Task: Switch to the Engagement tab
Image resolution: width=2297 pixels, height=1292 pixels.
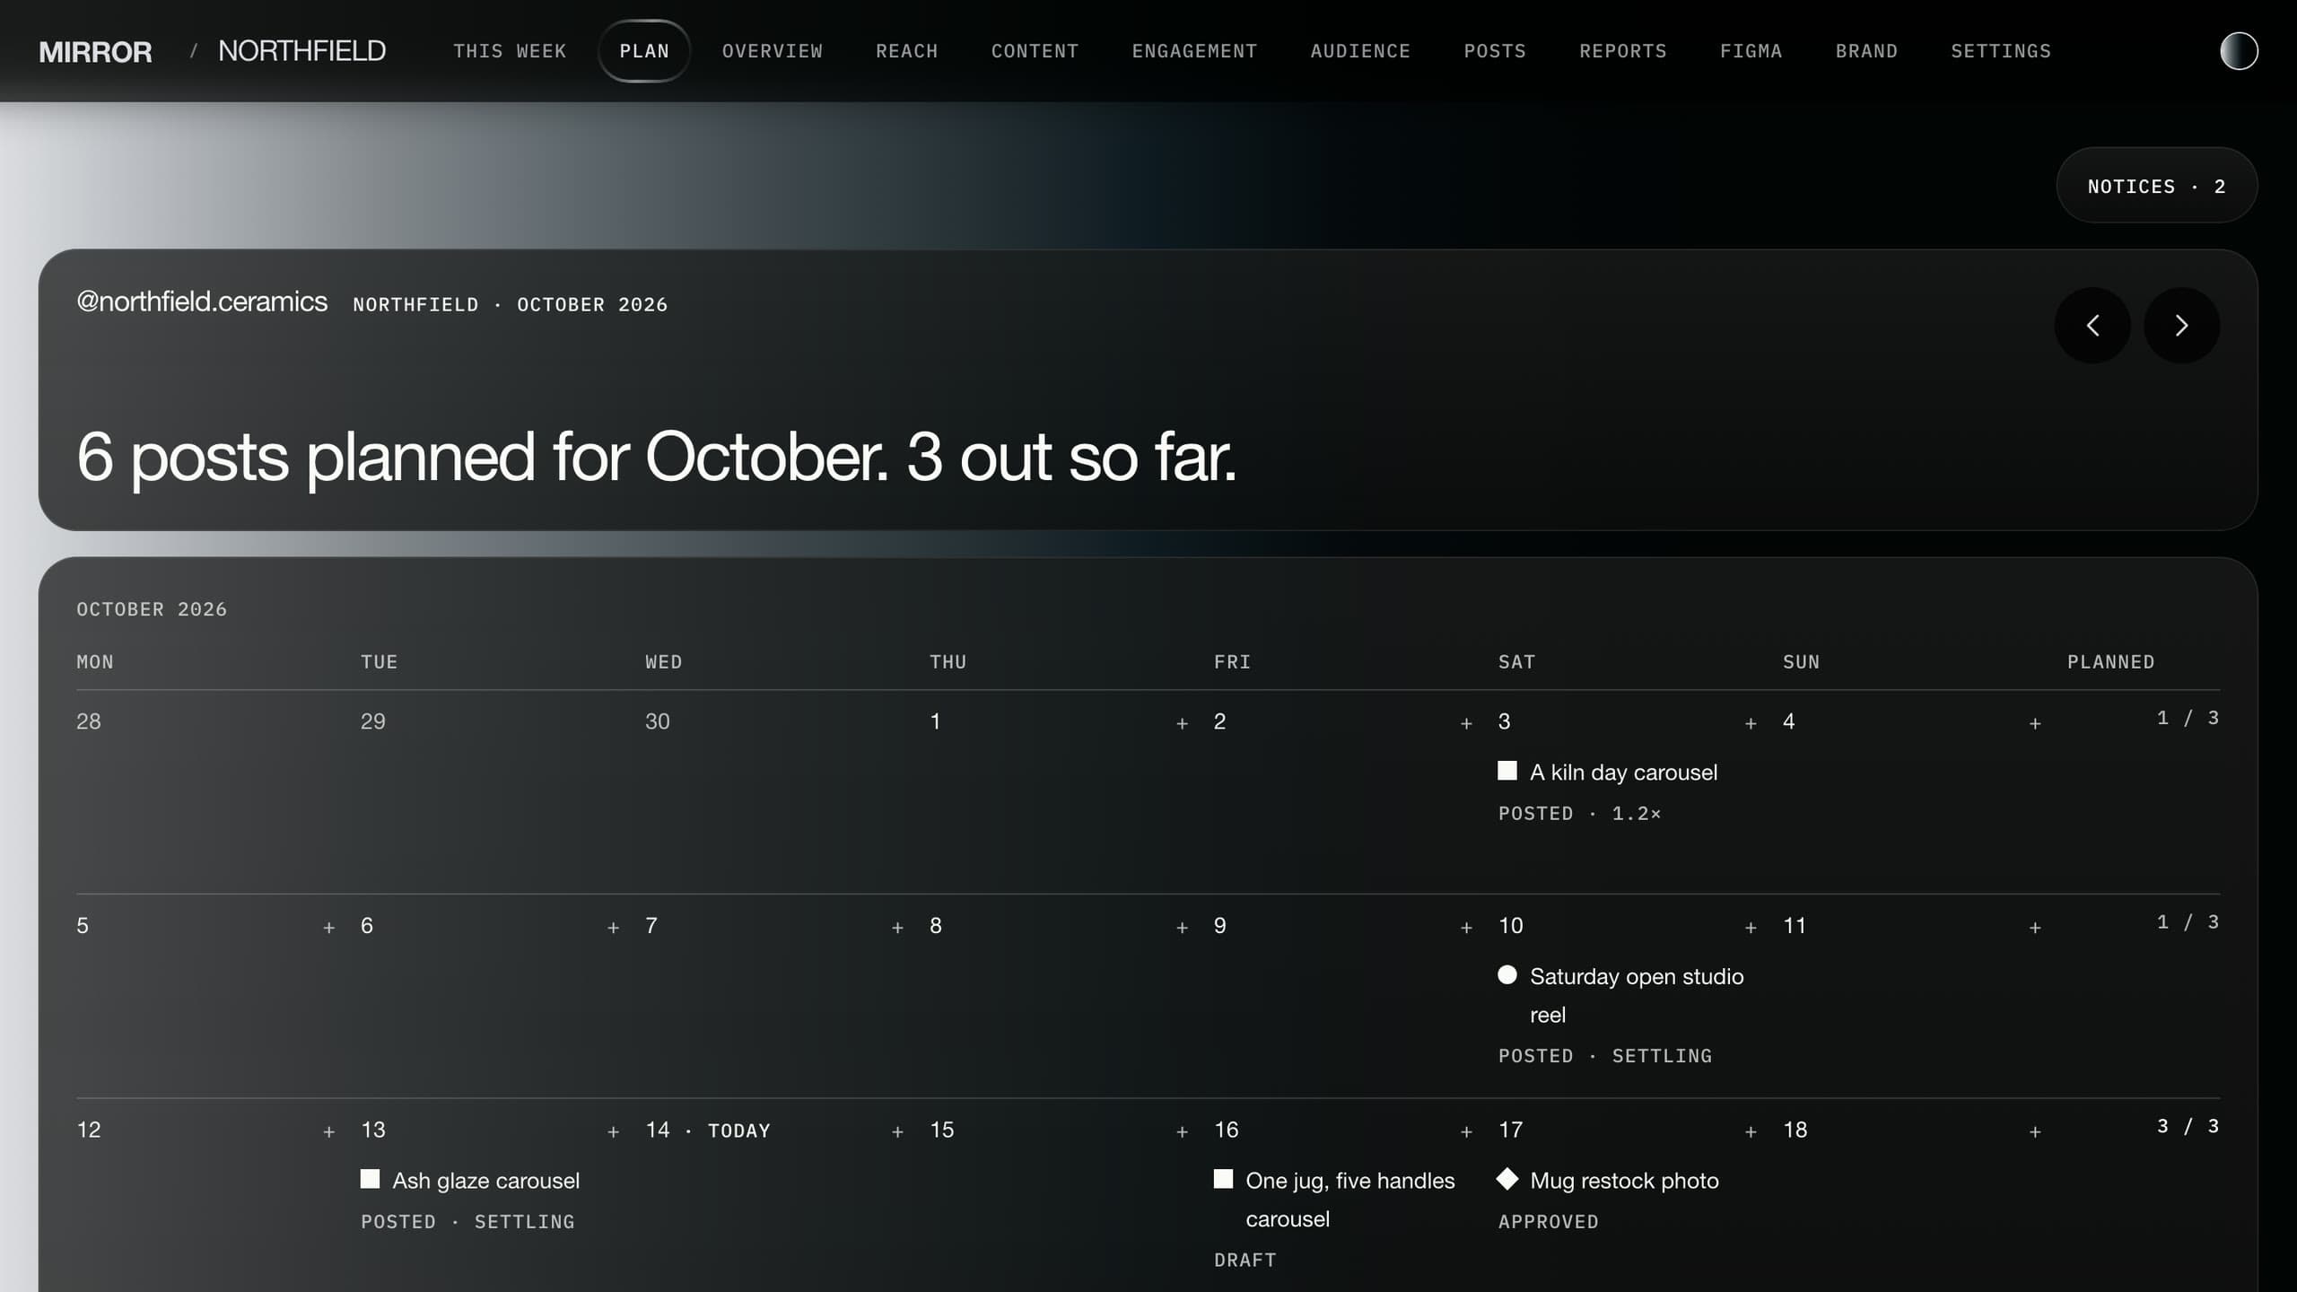Action: 1194,51
